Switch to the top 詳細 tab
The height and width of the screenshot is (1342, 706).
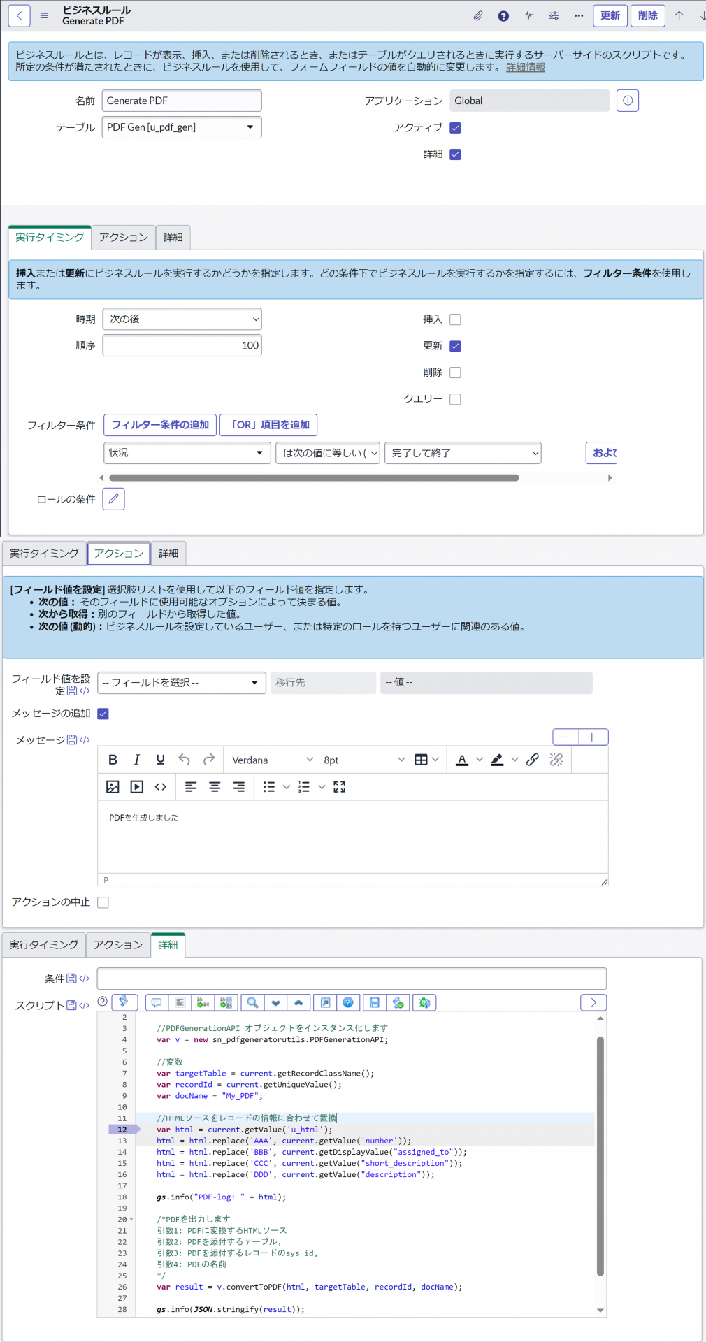173,238
